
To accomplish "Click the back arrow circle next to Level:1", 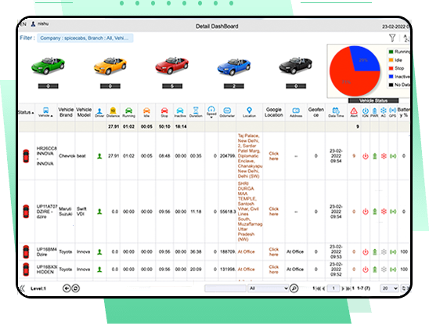I will click(x=67, y=288).
